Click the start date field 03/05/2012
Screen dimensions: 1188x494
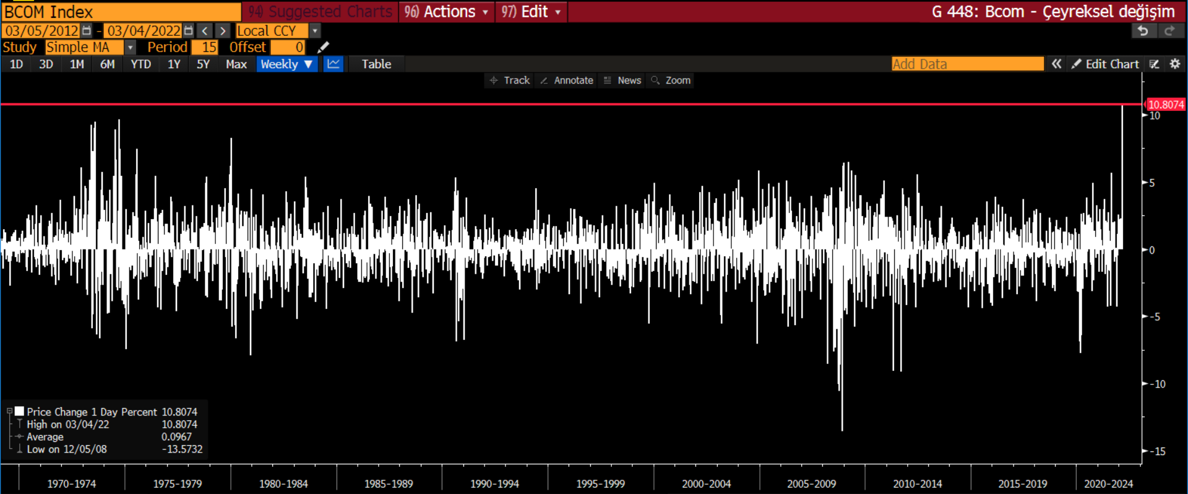click(x=41, y=30)
